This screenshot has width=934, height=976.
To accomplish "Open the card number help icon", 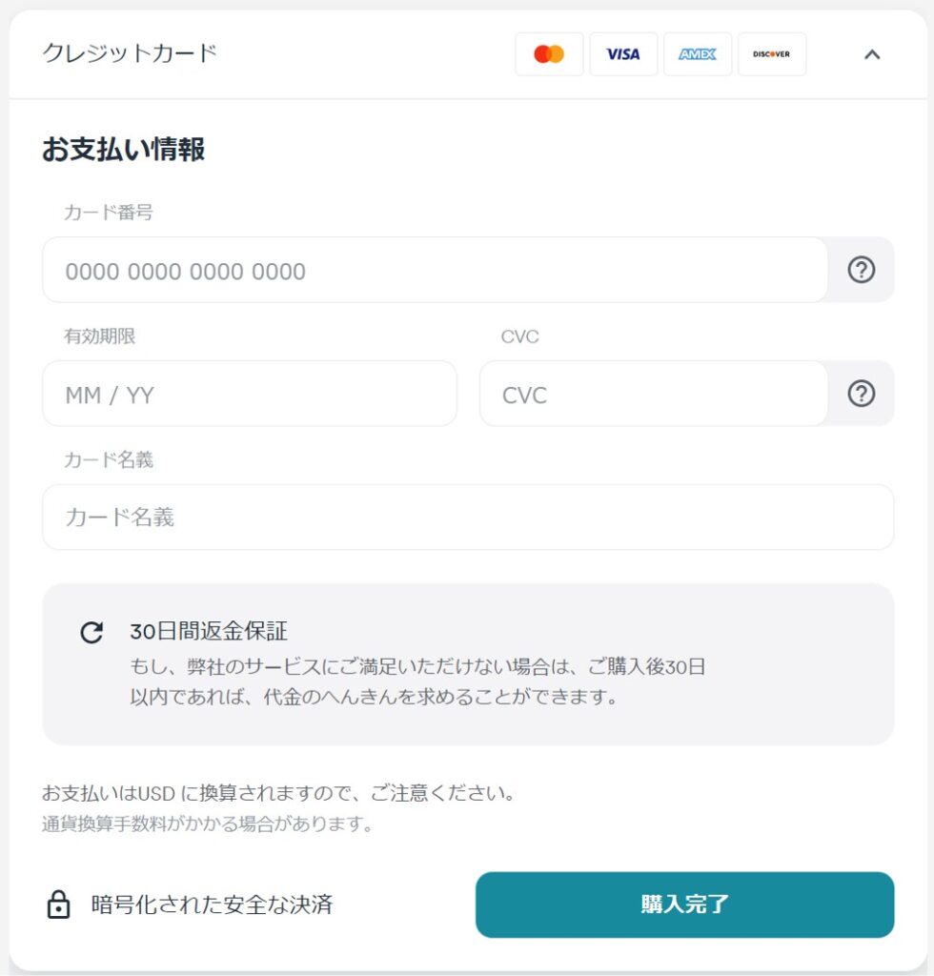I will point(861,270).
